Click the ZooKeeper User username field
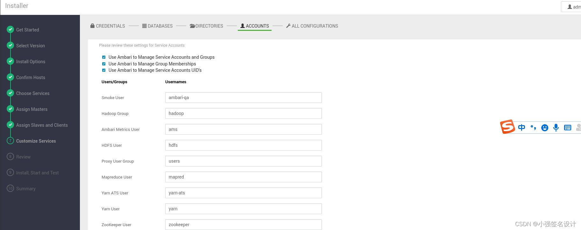The image size is (581, 230). 244,225
